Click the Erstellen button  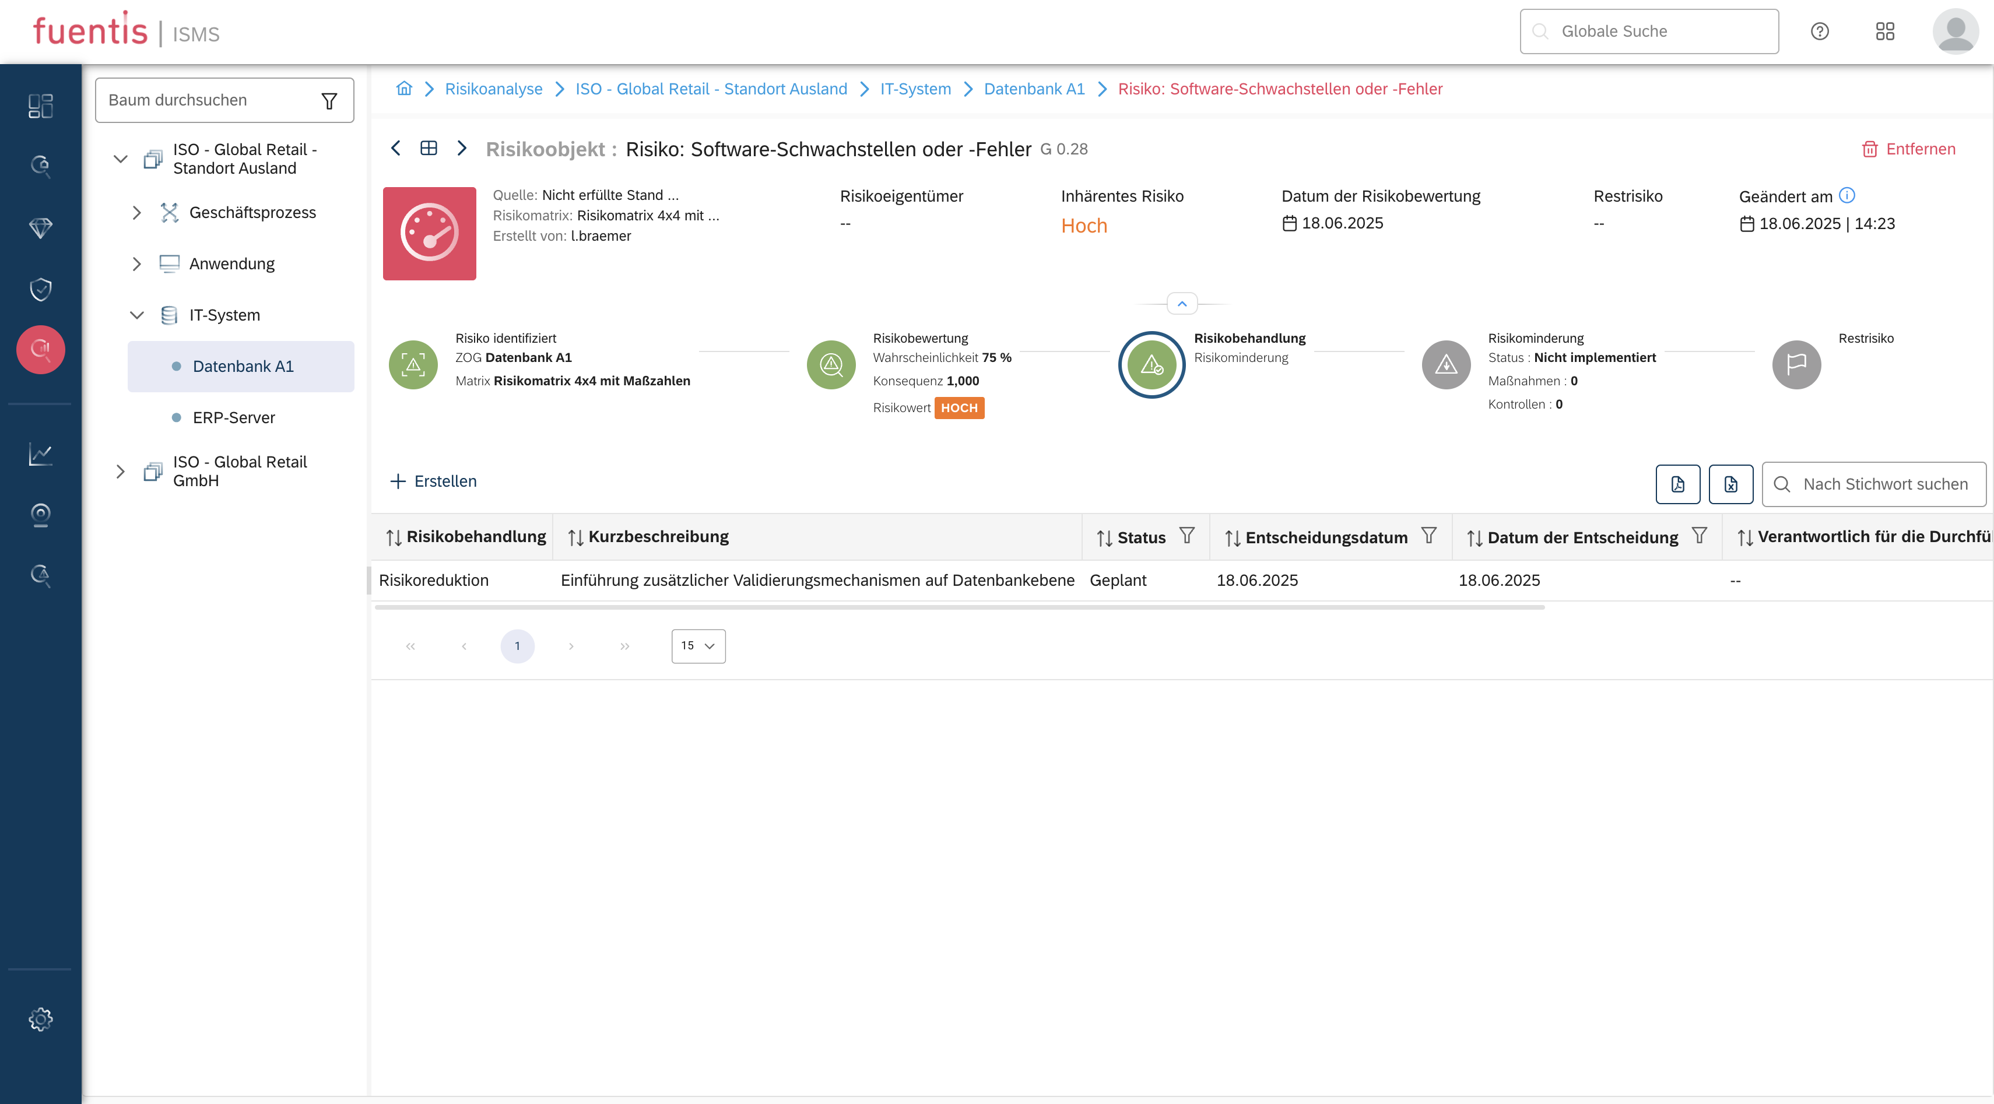coord(433,481)
